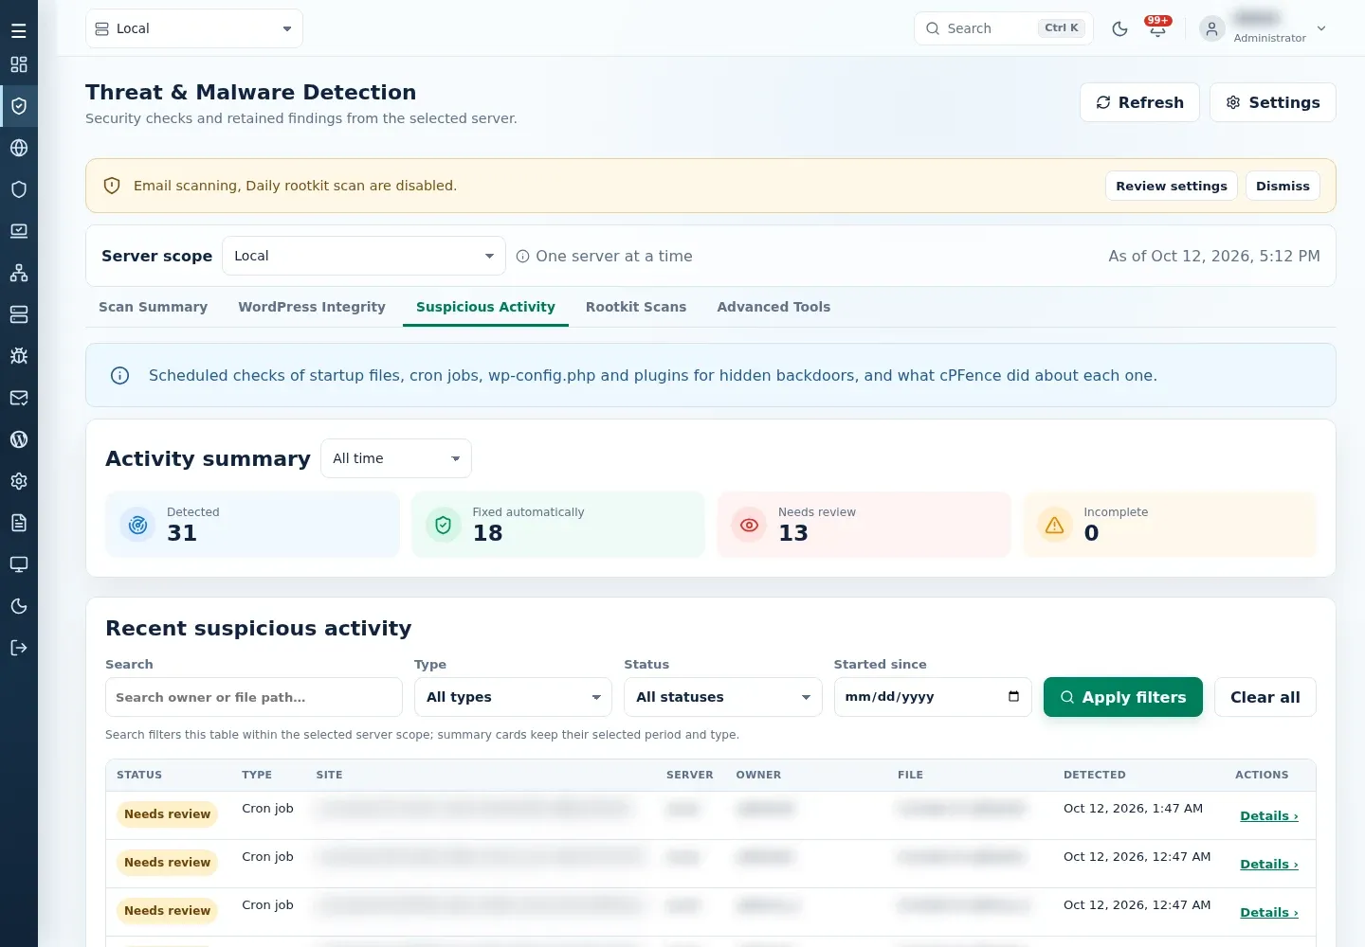The width and height of the screenshot is (1365, 947).
Task: Click the top Search box with Ctrl K
Action: 1004,28
